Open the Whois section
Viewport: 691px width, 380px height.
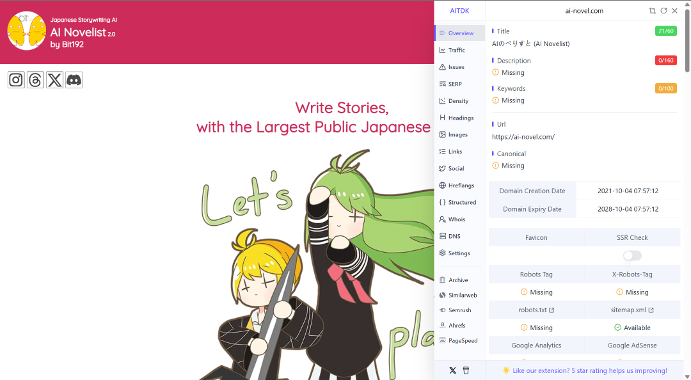click(459, 219)
